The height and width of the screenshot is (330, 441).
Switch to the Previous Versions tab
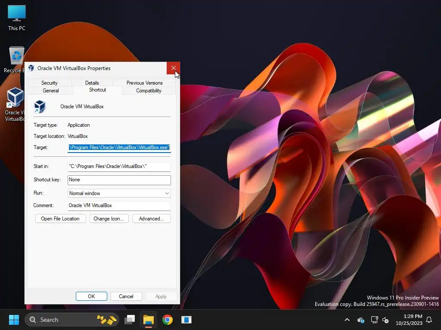pos(145,83)
